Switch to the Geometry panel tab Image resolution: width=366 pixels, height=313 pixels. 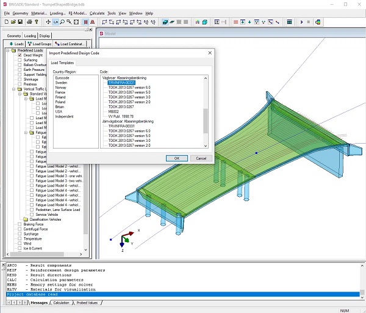tap(13, 35)
